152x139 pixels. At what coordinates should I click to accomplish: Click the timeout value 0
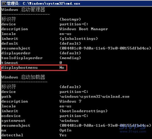[x=61, y=63]
